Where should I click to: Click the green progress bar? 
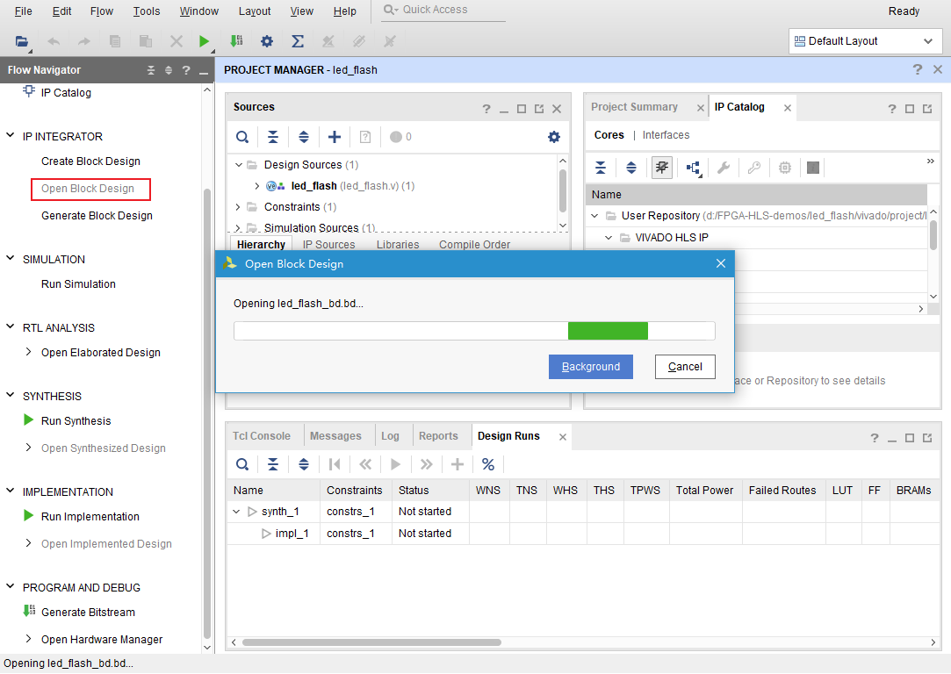pyautogui.click(x=608, y=331)
